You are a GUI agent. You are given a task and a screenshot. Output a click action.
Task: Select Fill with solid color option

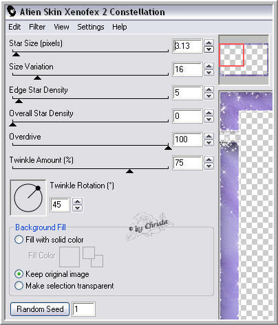coord(19,240)
